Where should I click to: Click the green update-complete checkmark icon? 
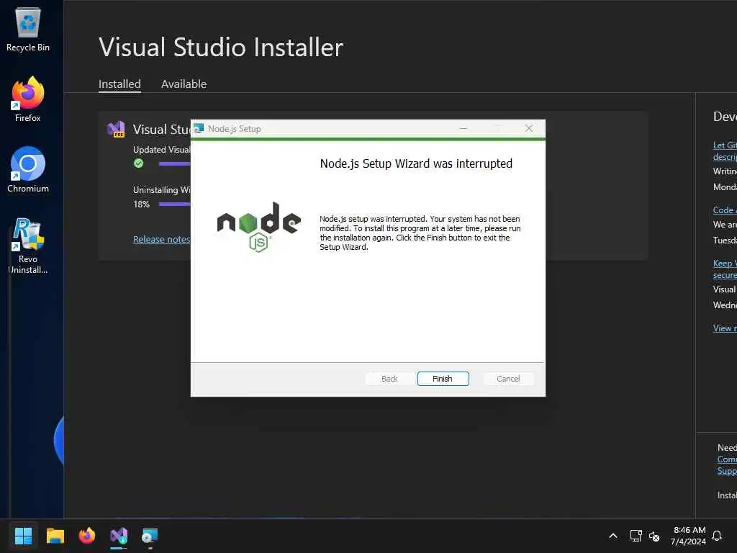138,163
